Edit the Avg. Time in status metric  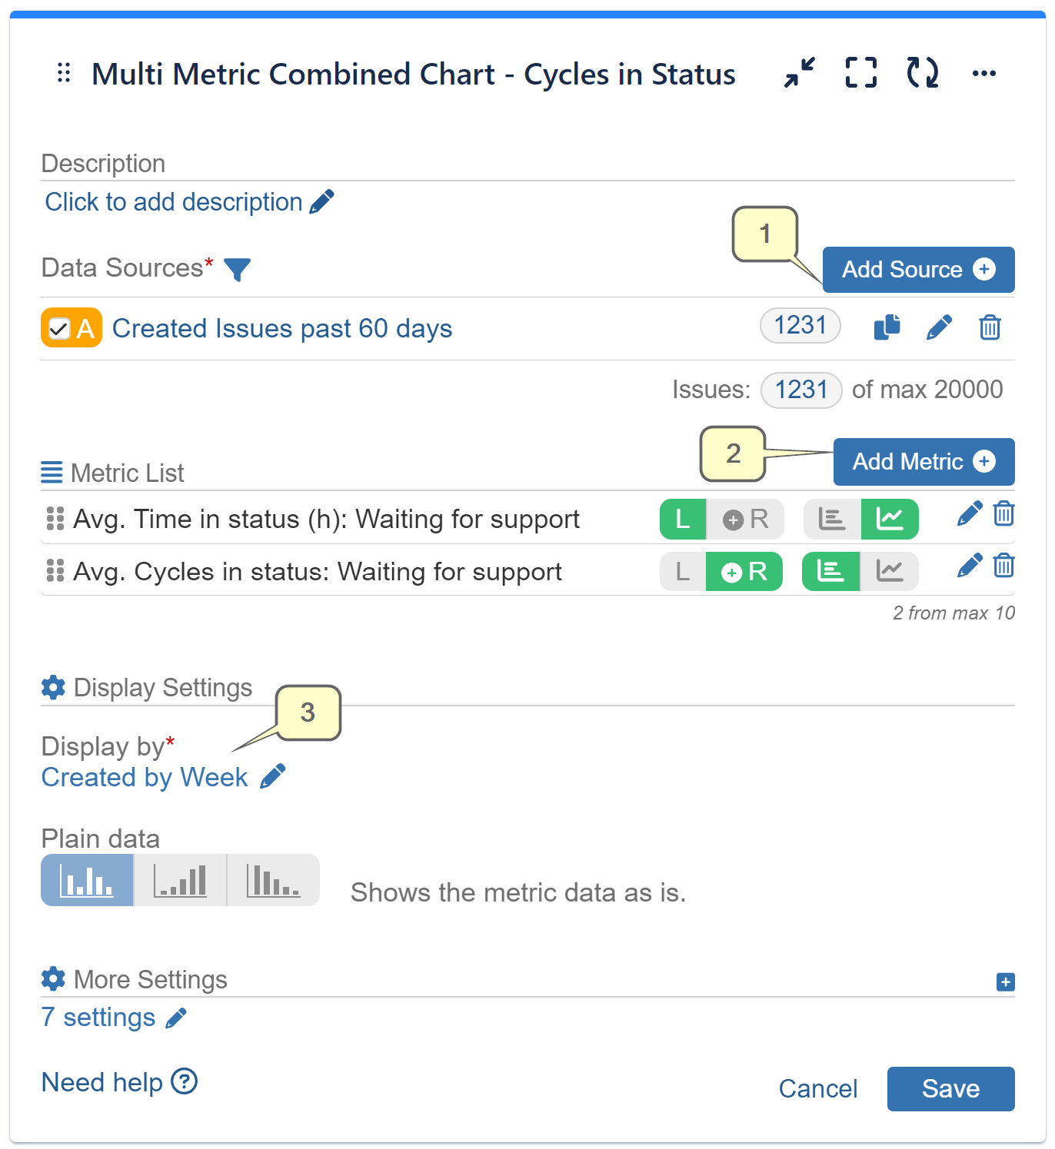(x=970, y=513)
